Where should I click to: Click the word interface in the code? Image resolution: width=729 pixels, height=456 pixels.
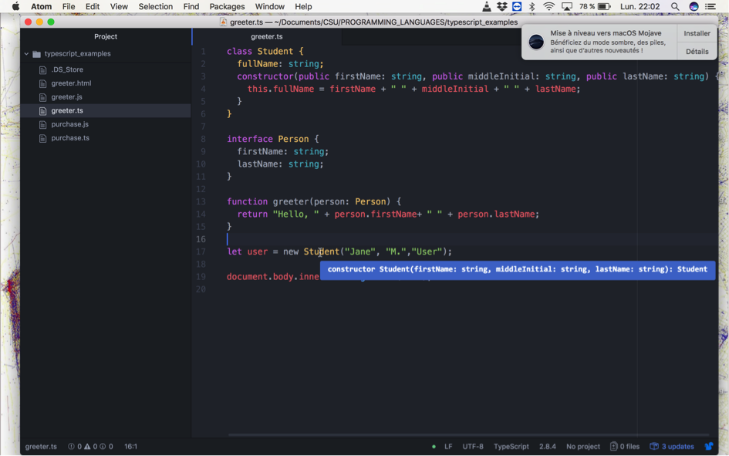click(250, 139)
